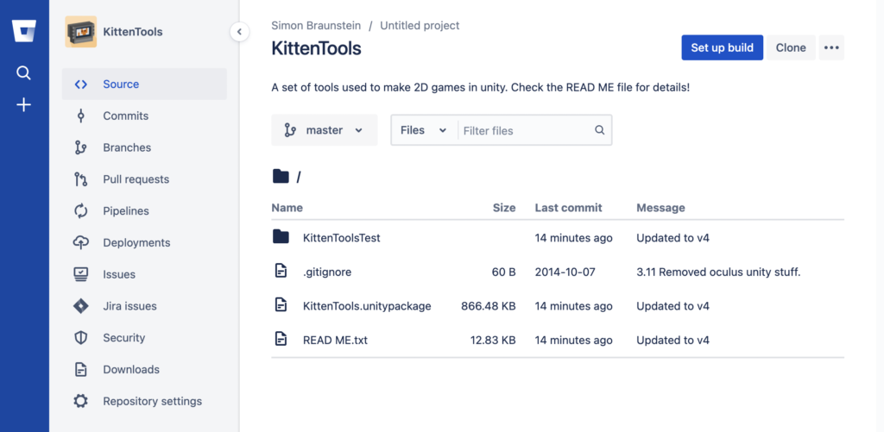Click the branch icon in master selector
The width and height of the screenshot is (884, 432).
tap(290, 130)
